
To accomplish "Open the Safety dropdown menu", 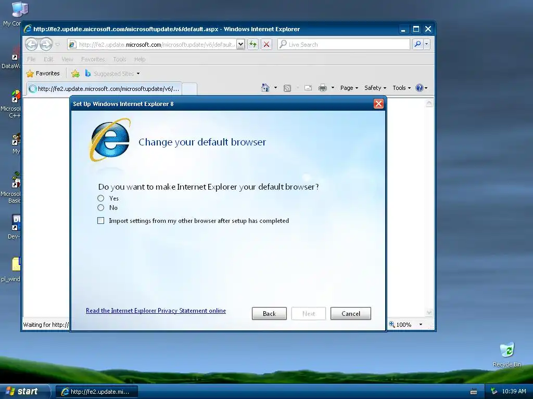I will (375, 88).
